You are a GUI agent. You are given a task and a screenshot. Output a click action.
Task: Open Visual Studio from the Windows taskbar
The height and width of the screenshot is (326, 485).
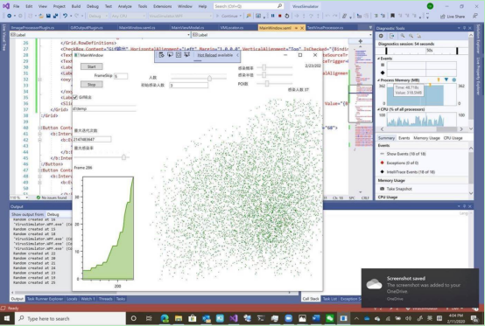coord(234,318)
